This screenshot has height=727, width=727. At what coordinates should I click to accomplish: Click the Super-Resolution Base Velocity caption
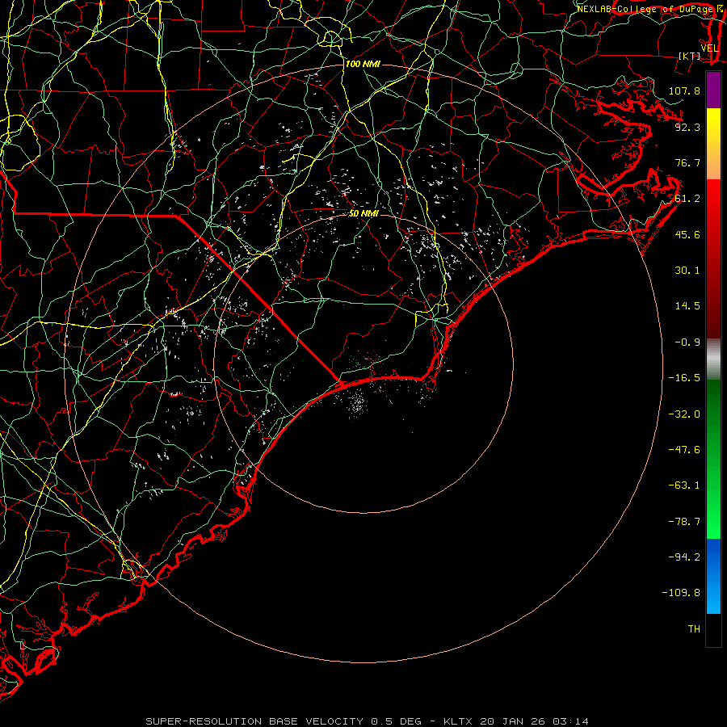click(x=368, y=721)
